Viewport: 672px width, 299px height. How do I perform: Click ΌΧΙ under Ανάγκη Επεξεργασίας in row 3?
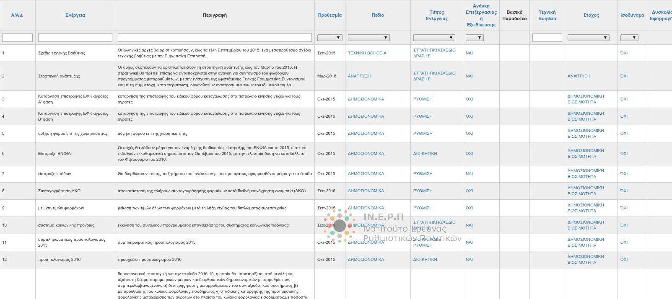469,99
